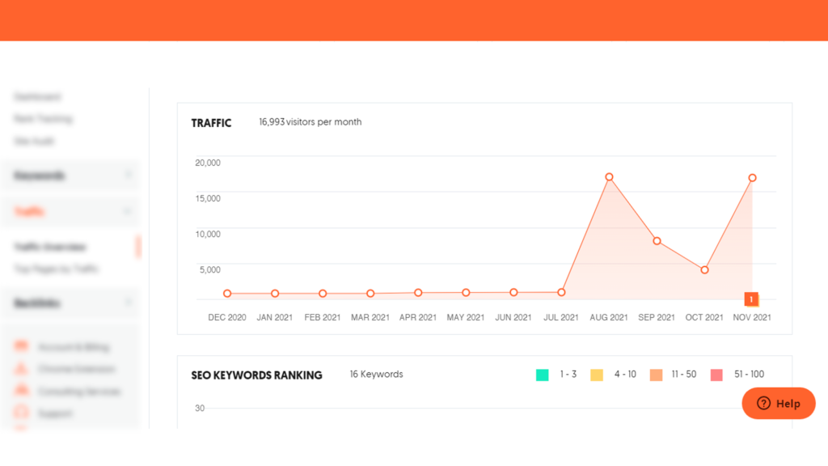Viewport: 828px width, 466px height.
Task: Click the NOV 2021 x-axis label
Action: (x=752, y=317)
